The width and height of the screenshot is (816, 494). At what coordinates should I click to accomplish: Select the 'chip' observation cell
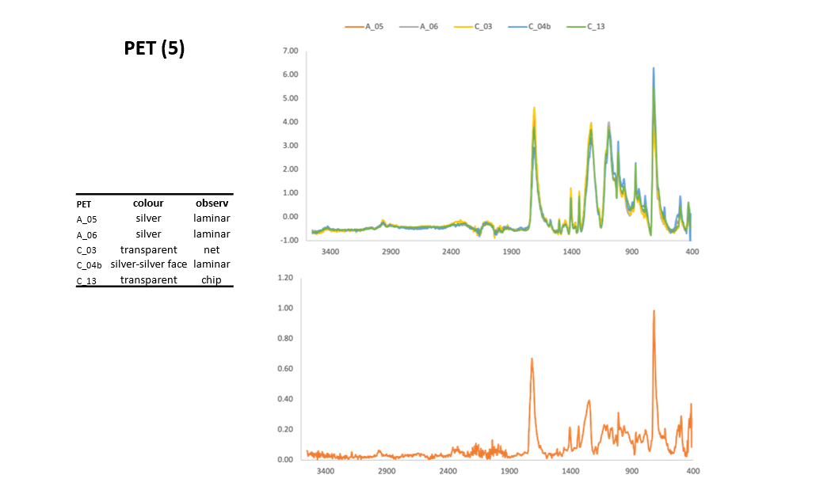[x=212, y=280]
